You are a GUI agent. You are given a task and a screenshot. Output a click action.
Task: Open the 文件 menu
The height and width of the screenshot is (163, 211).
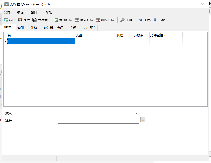pyautogui.click(x=7, y=12)
